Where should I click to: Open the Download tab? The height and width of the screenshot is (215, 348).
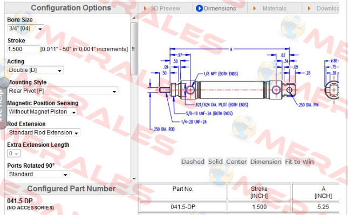click(x=320, y=9)
